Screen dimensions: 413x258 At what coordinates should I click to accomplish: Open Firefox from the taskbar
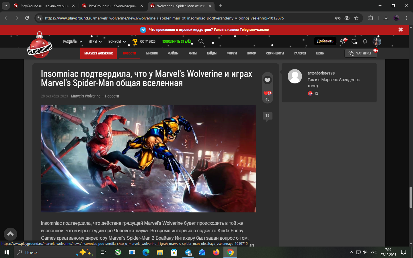click(216, 252)
